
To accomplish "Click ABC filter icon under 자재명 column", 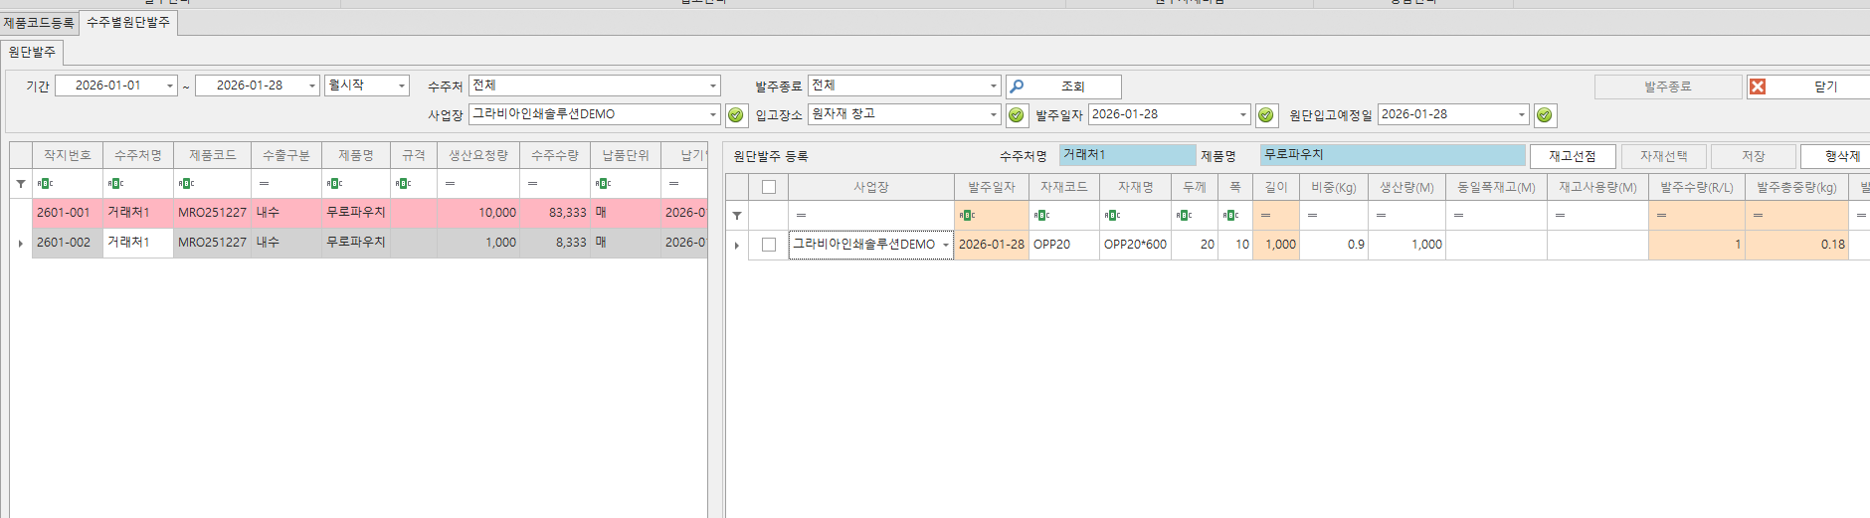I will coord(1112,215).
